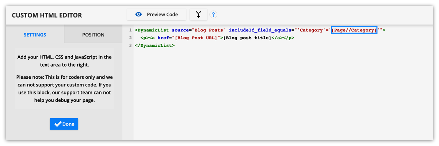Image resolution: width=439 pixels, height=146 pixels.
Task: Click the Preview Code text label
Action: tap(162, 15)
